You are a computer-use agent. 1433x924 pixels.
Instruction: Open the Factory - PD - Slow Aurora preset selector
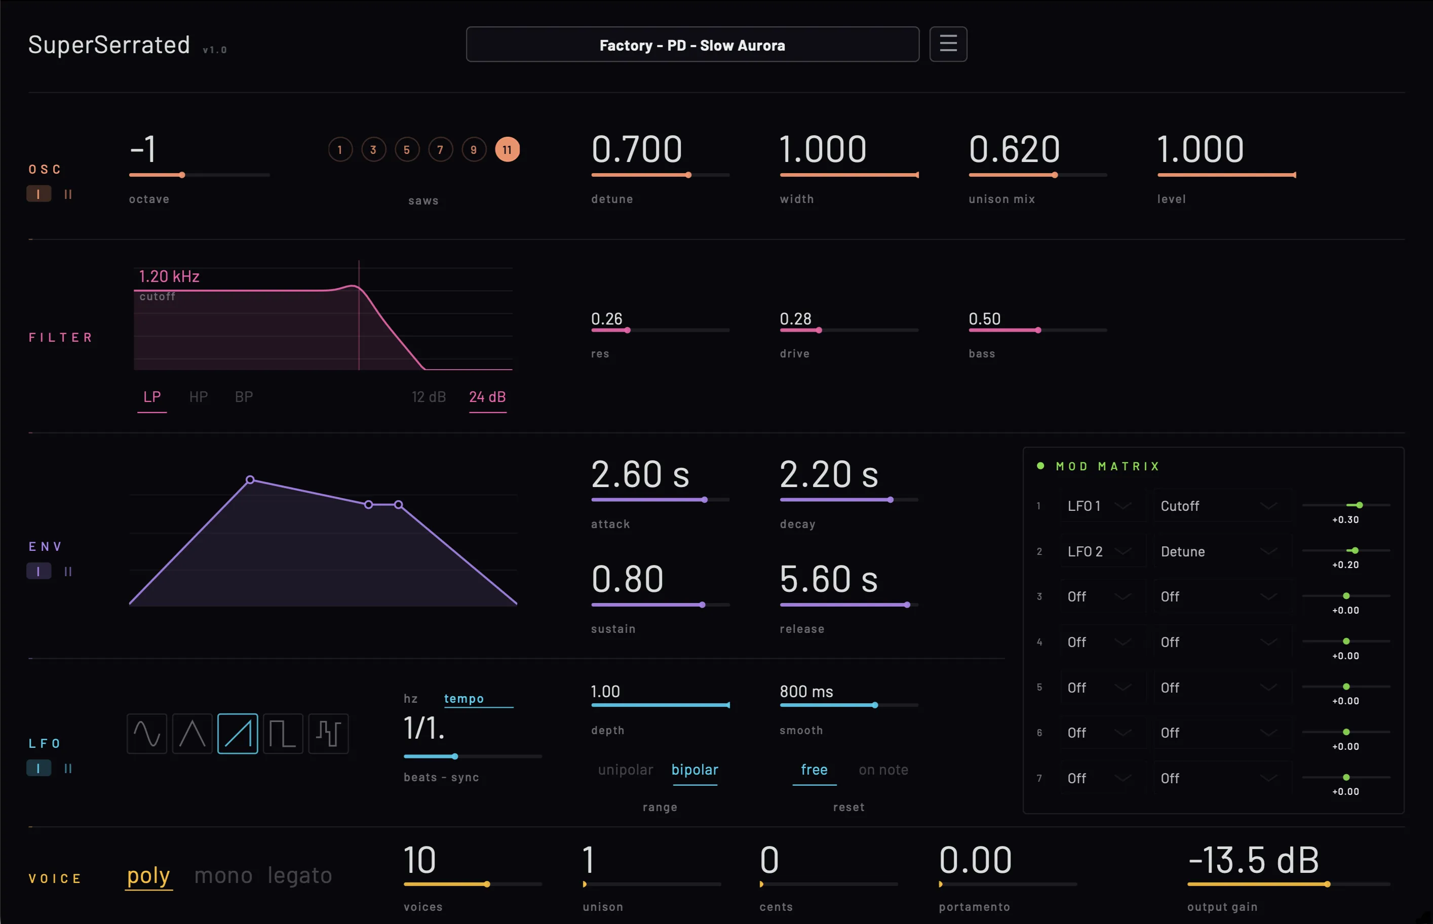click(x=692, y=45)
